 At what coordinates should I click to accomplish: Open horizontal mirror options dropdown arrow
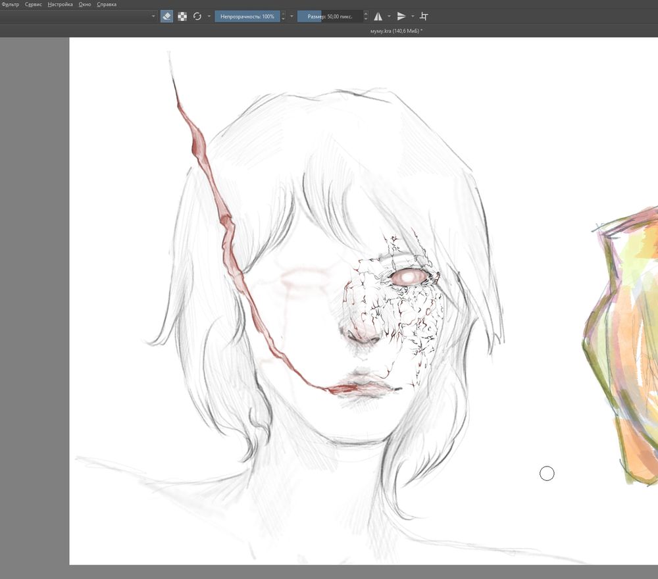coord(389,16)
